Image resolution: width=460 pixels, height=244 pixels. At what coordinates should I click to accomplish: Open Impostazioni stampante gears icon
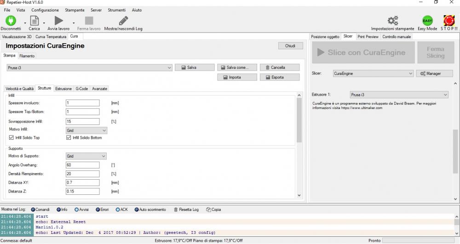392,21
